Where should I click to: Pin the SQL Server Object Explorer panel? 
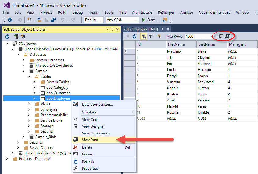coord(113,29)
